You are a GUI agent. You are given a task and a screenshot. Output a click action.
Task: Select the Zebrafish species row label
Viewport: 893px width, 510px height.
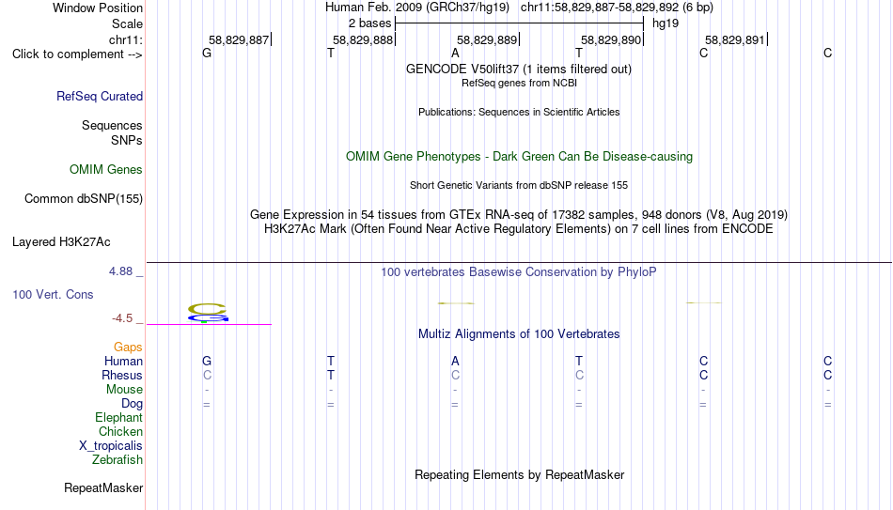click(117, 460)
